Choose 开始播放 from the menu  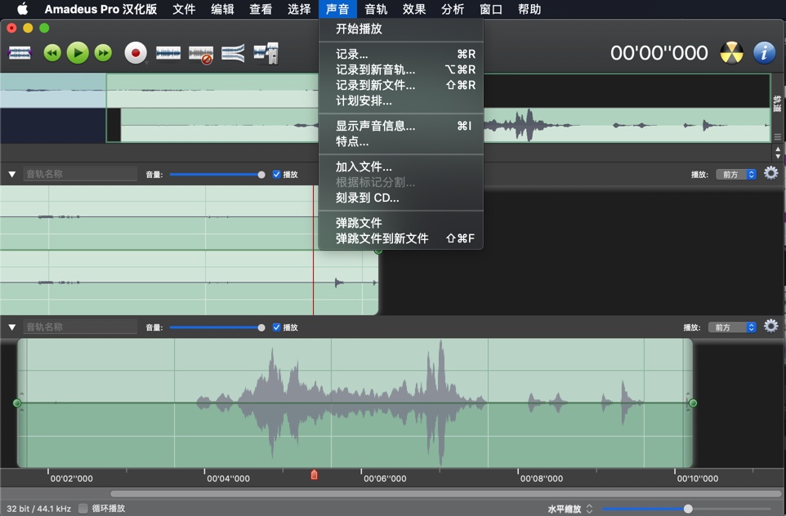[x=401, y=29]
